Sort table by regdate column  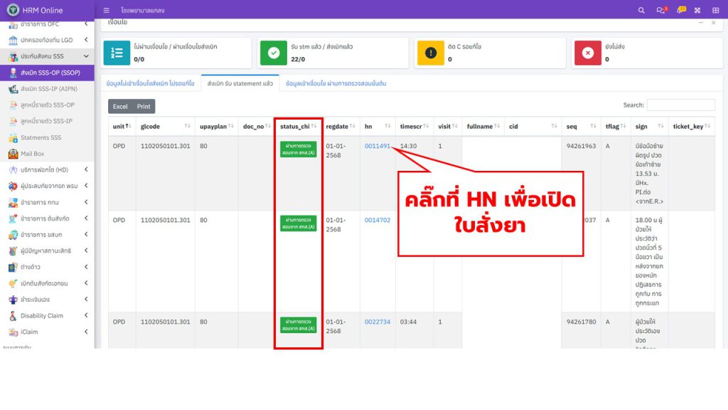point(341,126)
